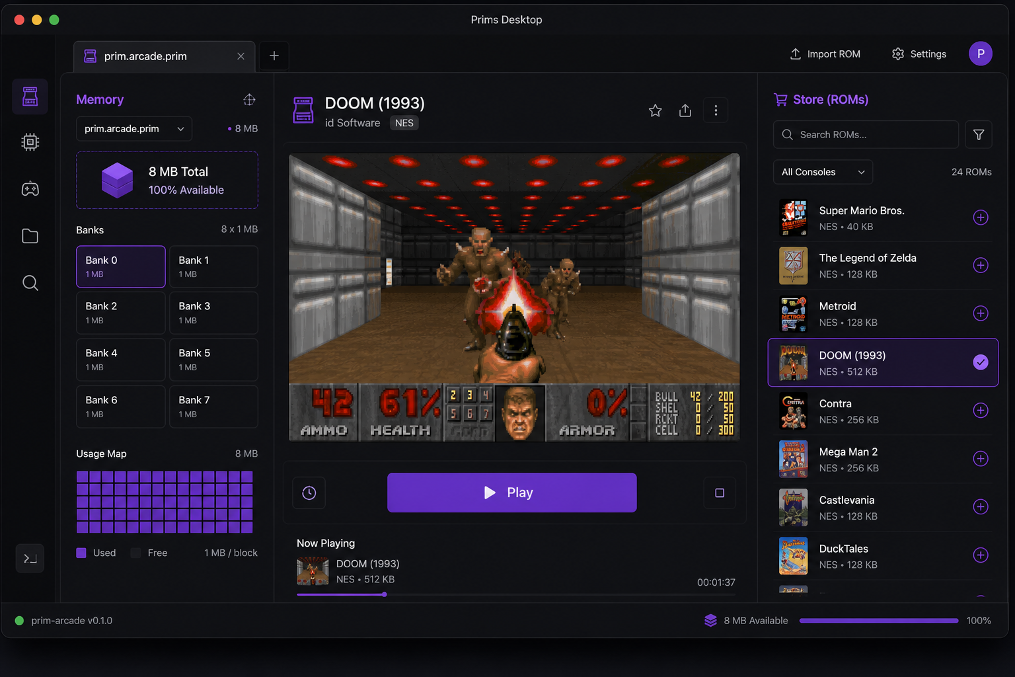Open the three-dot more options menu

coord(716,110)
